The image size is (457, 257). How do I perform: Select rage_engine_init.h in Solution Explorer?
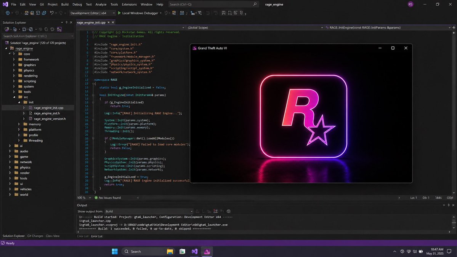click(47, 113)
